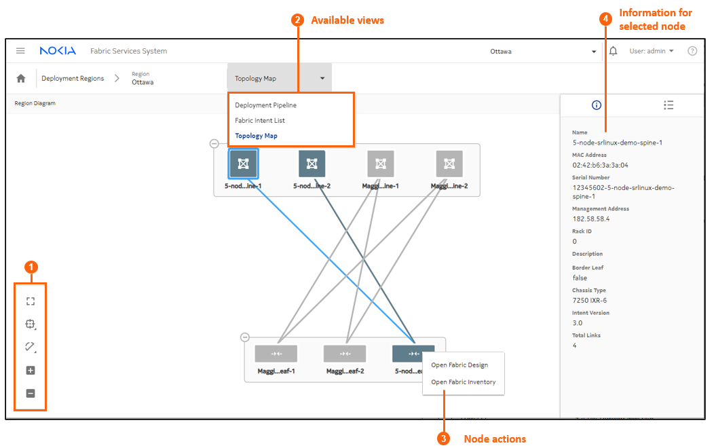Viewport: 716px width, 448px height.
Task: Click the Description field label
Action: 587,254
